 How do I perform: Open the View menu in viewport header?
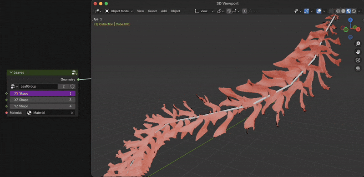coord(140,11)
